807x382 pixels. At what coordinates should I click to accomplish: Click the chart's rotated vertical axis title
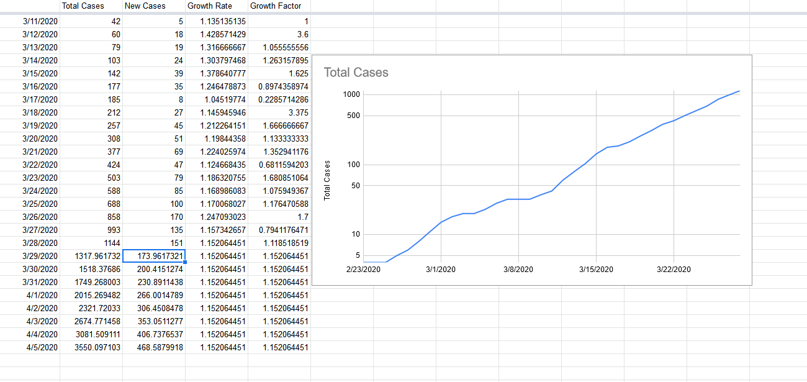[327, 181]
